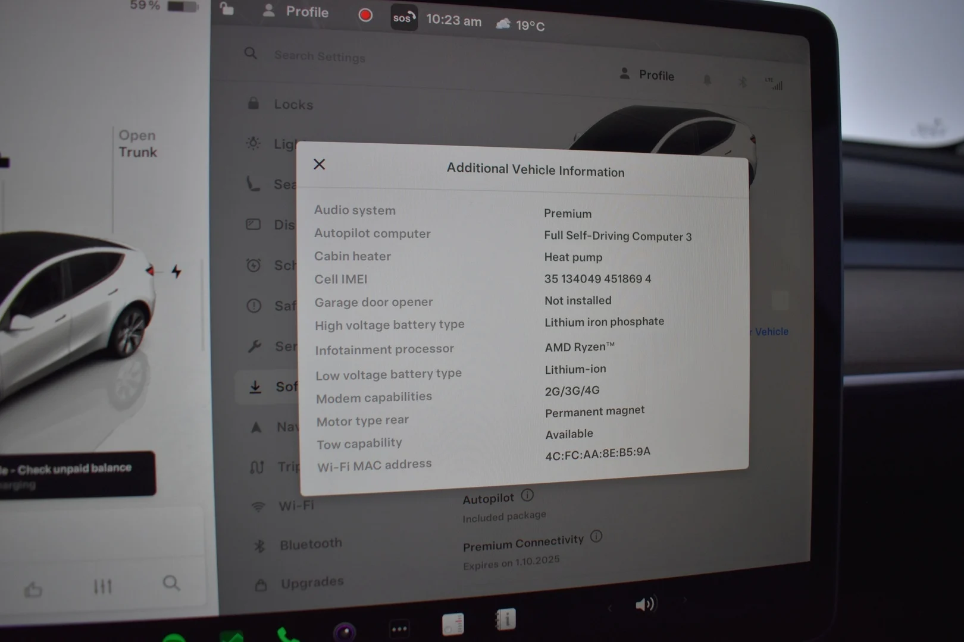Viewport: 964px width, 642px height.
Task: Select the Safety exclamation icon in sidebar
Action: pos(254,306)
